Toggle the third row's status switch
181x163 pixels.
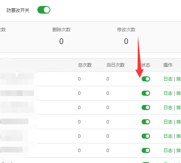pyautogui.click(x=146, y=108)
